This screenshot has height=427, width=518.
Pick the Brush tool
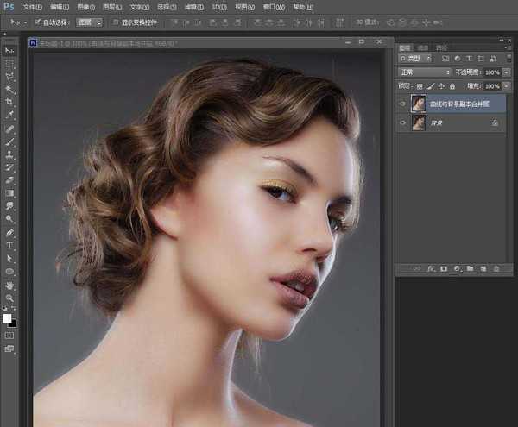(x=10, y=141)
